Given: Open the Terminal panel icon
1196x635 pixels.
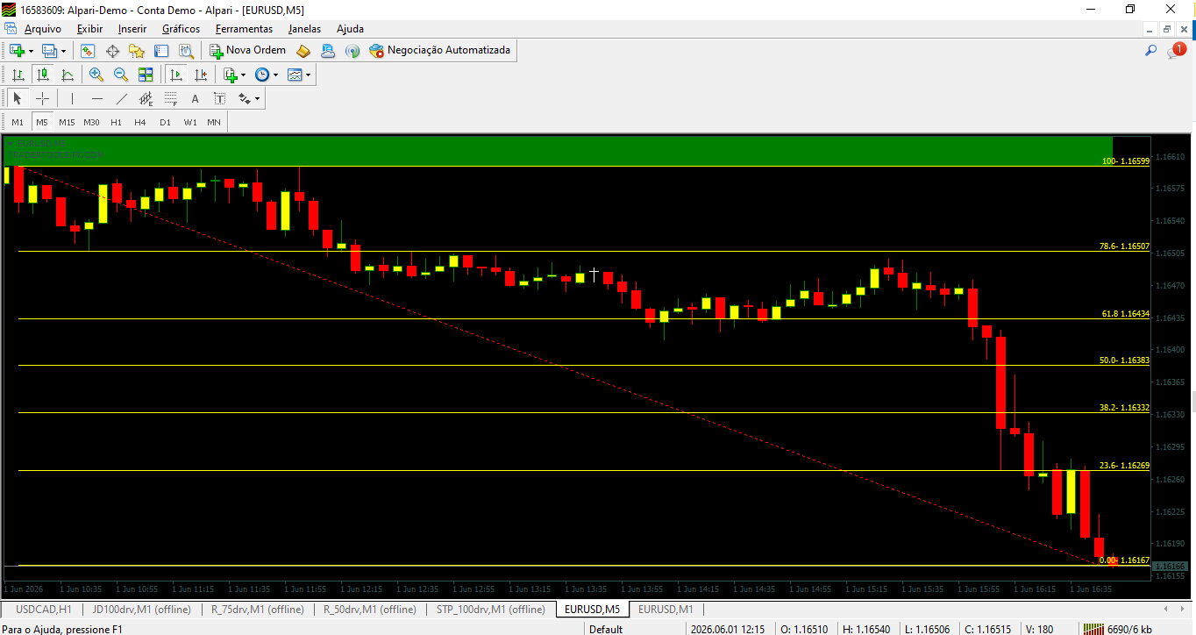Looking at the screenshot, I should tap(161, 51).
